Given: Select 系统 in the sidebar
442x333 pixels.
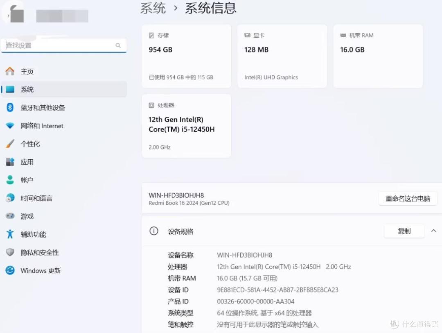Looking at the screenshot, I should click(x=64, y=89).
